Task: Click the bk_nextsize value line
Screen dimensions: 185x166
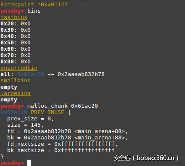Action: pos(61,150)
